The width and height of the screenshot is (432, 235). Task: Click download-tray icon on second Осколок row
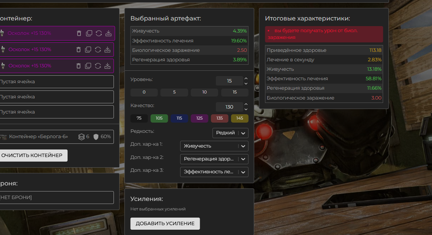107,50
